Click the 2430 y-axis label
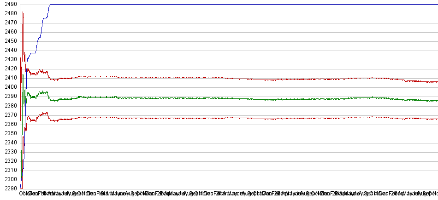 pos(9,59)
